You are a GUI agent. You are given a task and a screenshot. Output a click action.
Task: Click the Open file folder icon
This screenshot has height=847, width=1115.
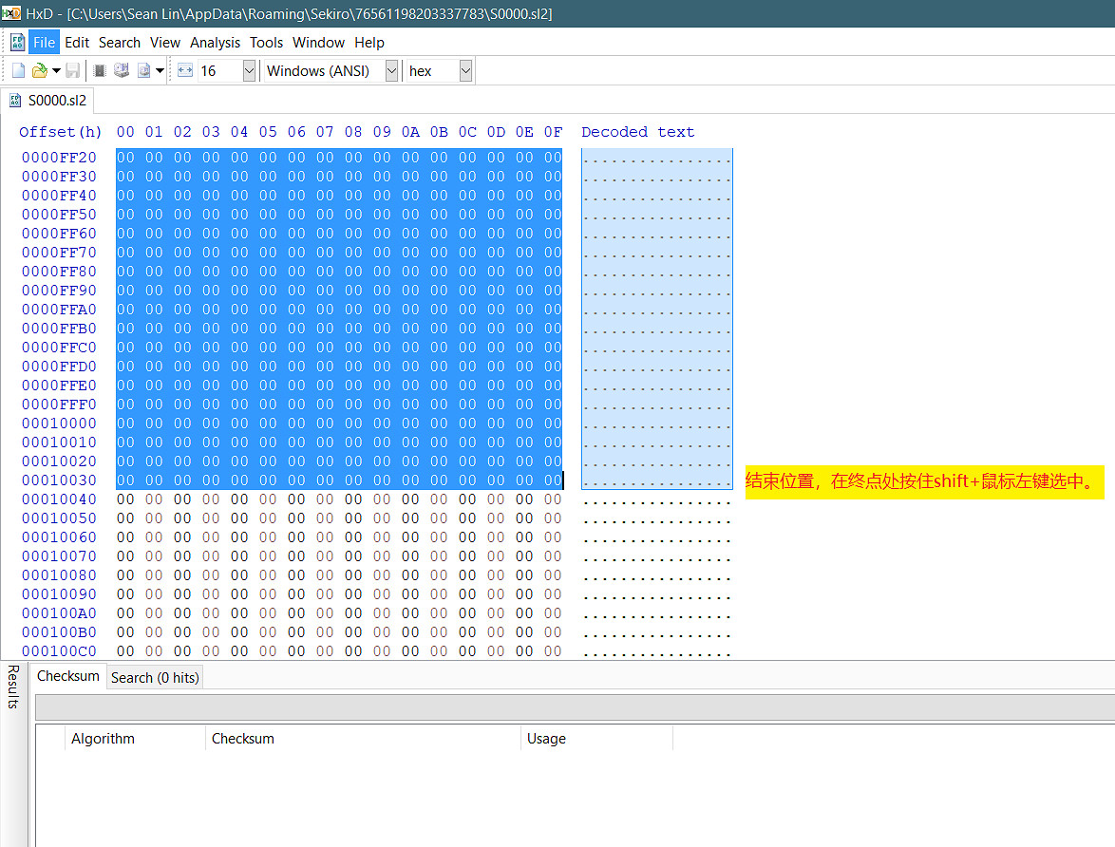point(39,70)
